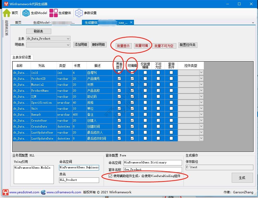Screen dimensions: 258x198
Task: Click the 生成 button to generate code
Action: [x=242, y=177]
